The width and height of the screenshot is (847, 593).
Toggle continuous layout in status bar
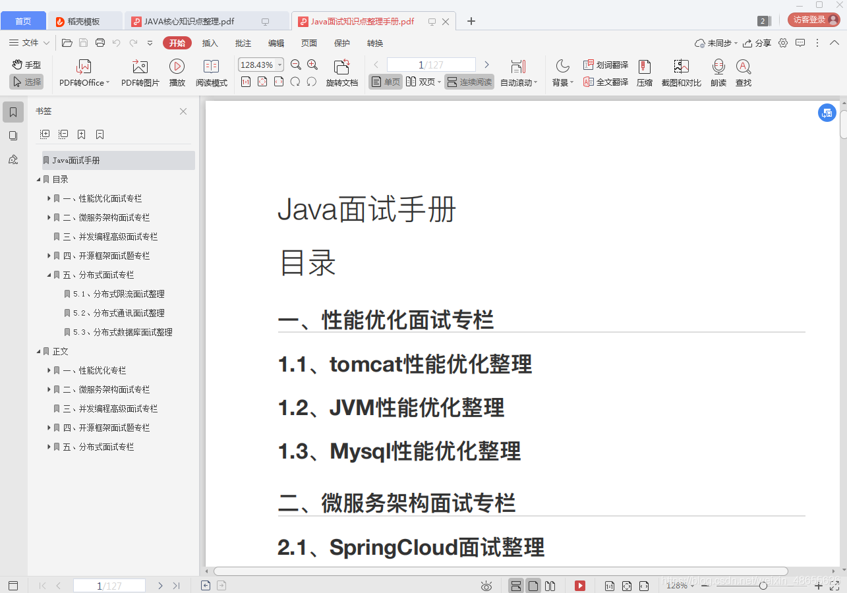pyautogui.click(x=517, y=586)
